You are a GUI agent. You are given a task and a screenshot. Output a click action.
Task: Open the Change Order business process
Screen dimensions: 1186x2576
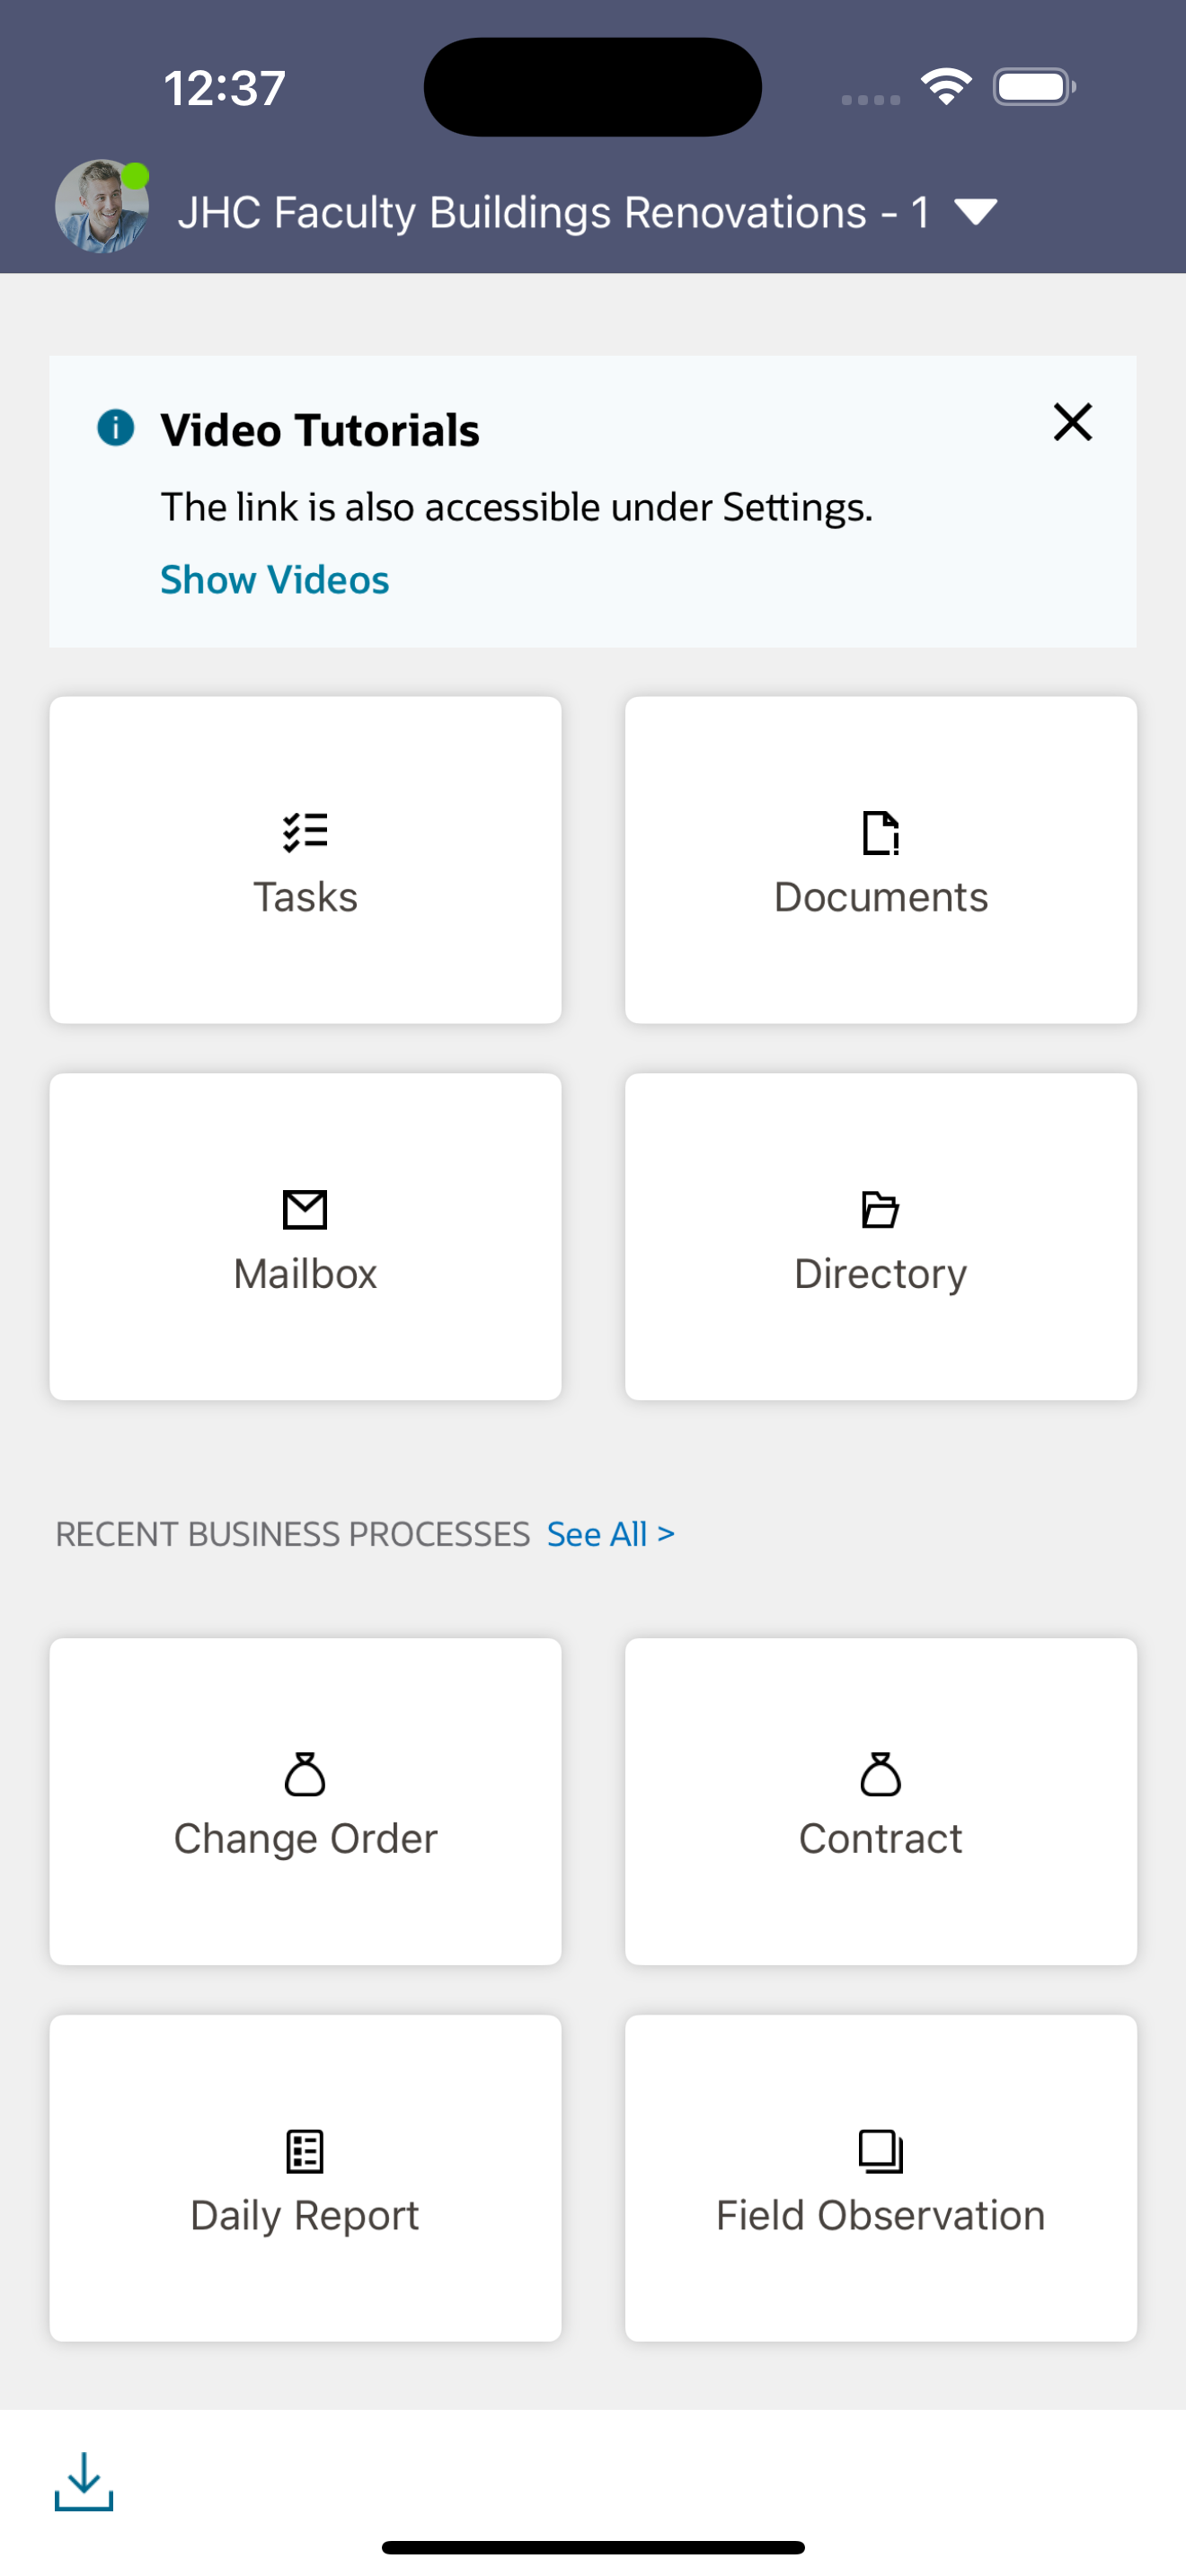[305, 1800]
